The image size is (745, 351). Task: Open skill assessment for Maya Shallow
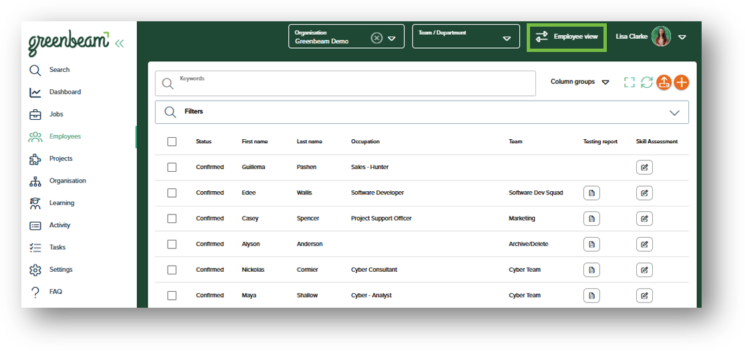pyautogui.click(x=644, y=296)
